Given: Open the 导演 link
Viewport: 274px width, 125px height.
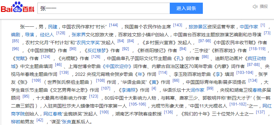Looking at the screenshot, I should tap(29, 35).
